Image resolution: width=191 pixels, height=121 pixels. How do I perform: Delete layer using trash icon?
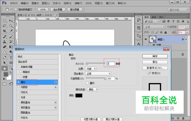[183, 118]
